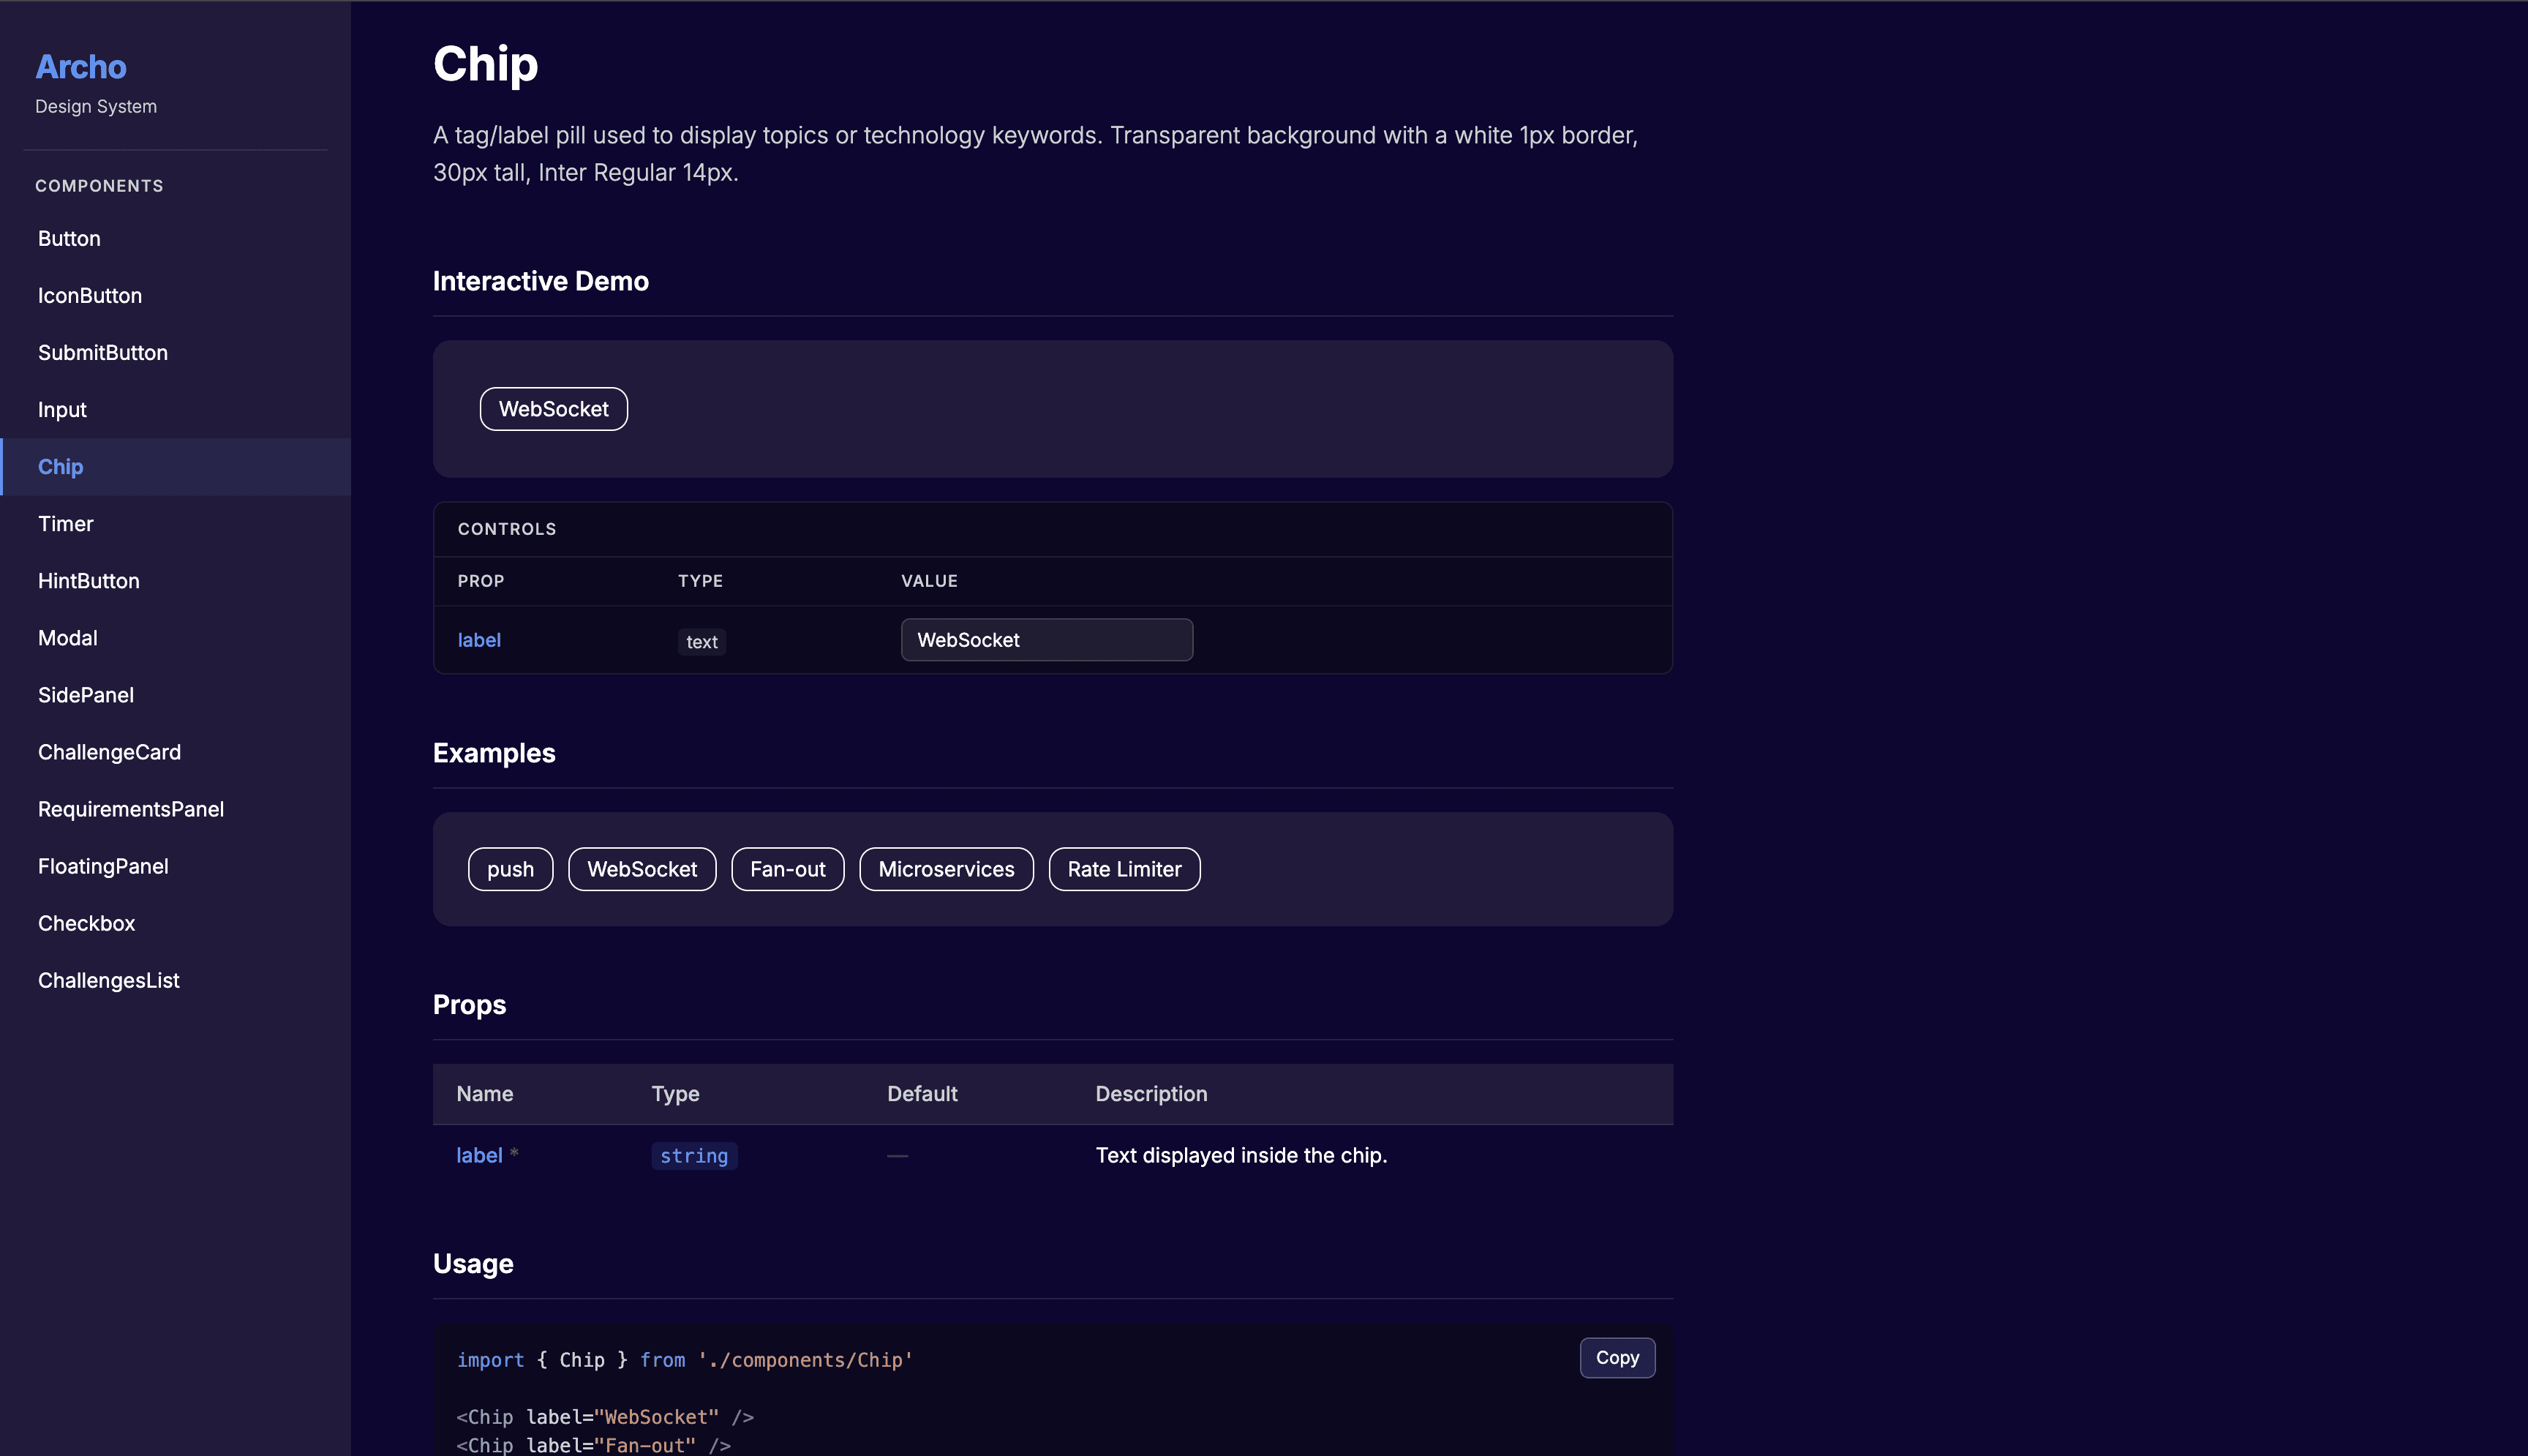
Task: Select RequirementsPanel in the sidebar
Action: [131, 809]
